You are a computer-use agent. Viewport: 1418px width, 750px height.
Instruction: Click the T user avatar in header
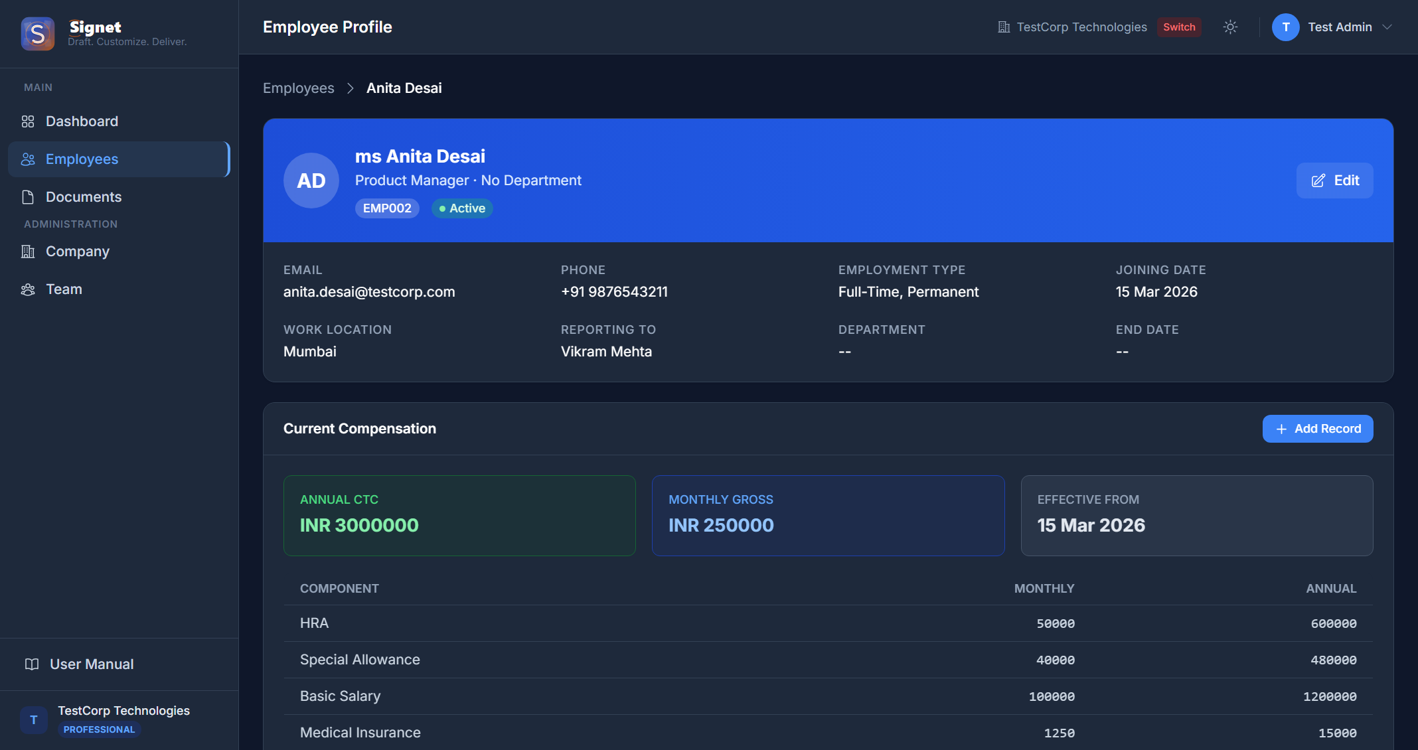click(1285, 27)
